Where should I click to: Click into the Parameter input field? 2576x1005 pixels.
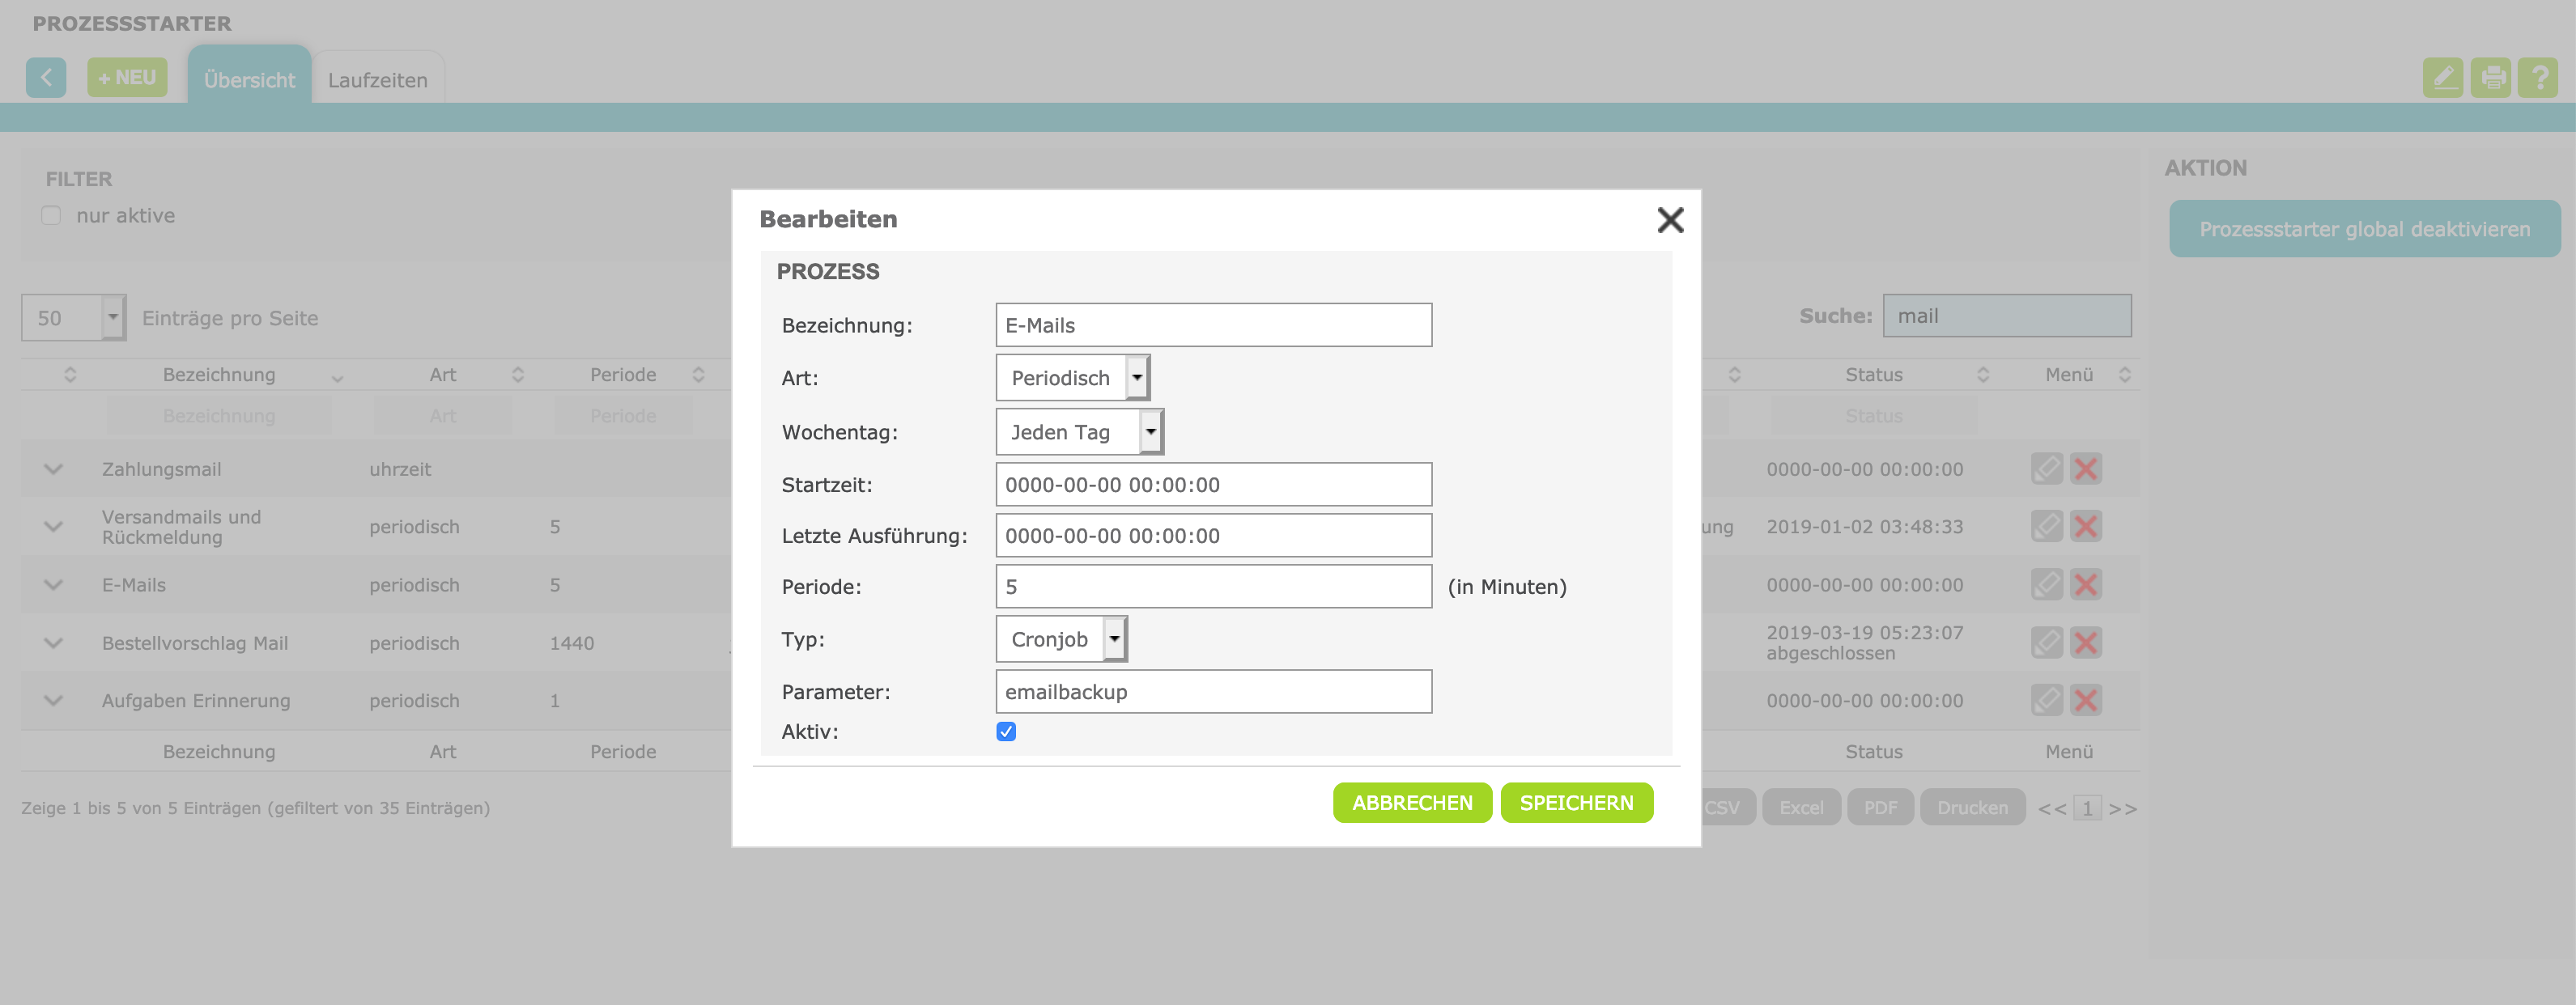click(x=1213, y=692)
